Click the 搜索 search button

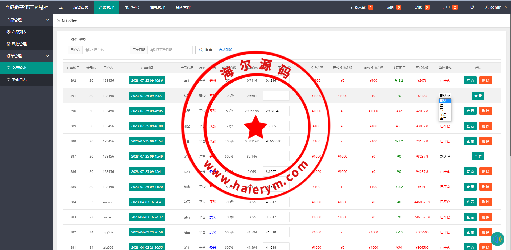pos(205,50)
